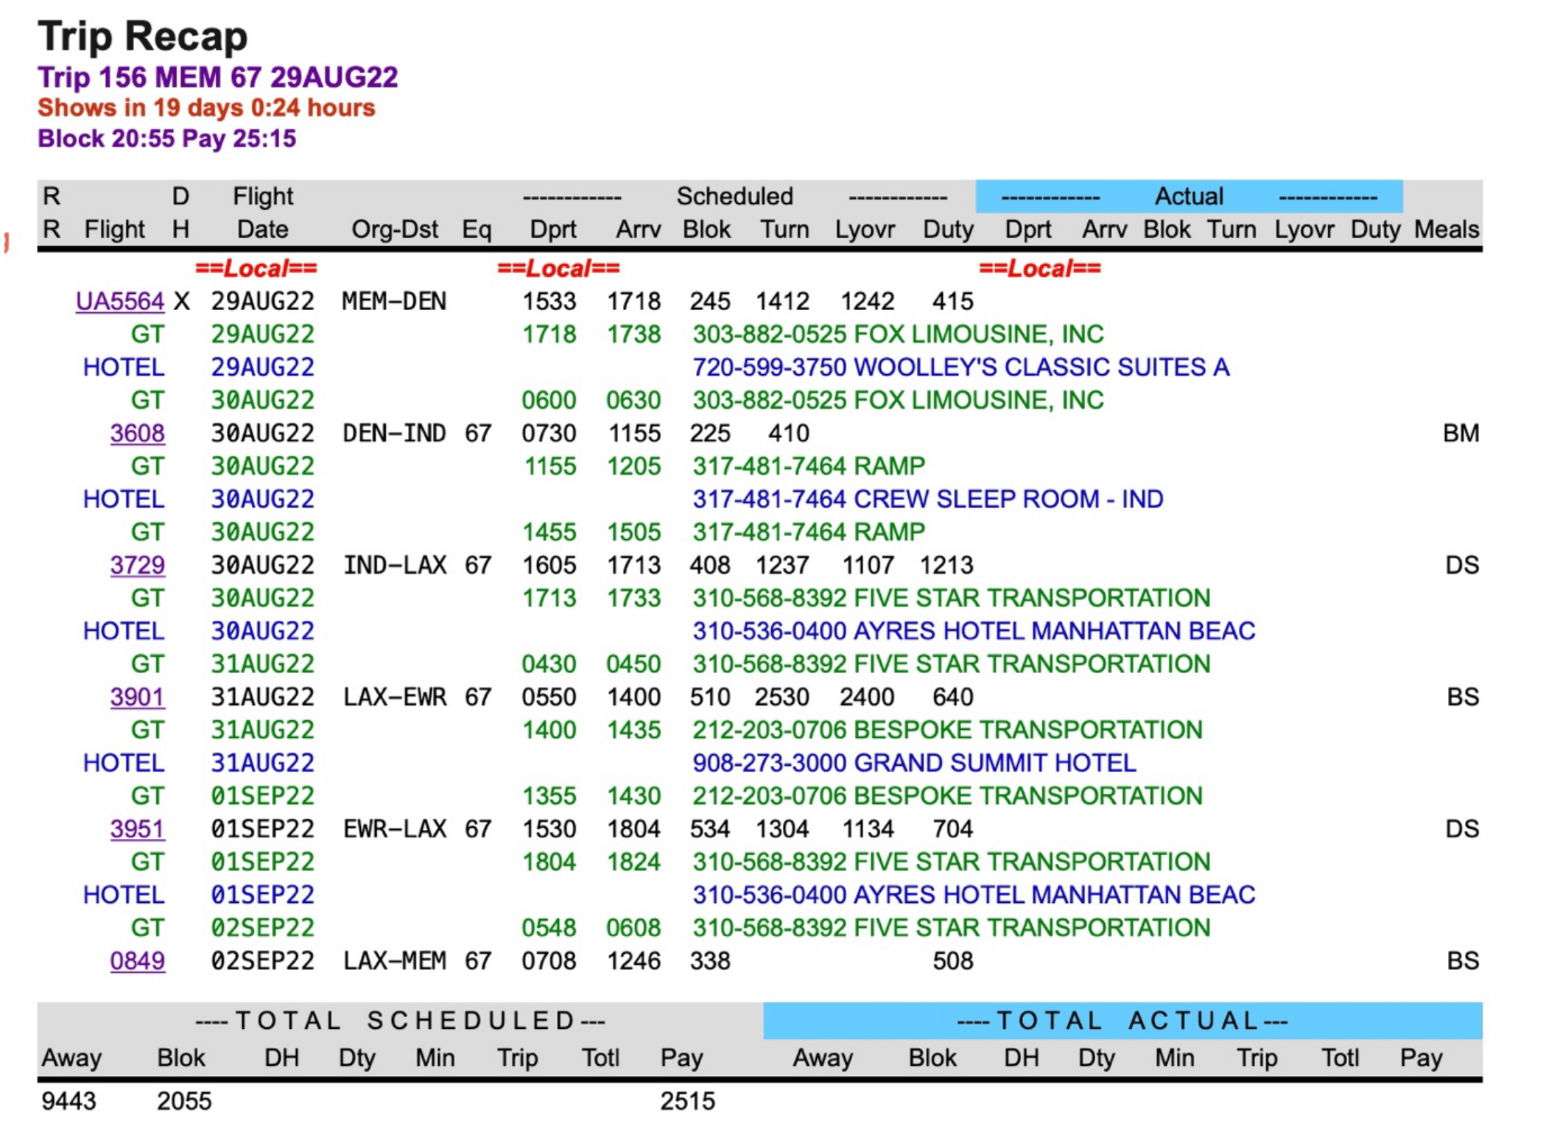Screen dimensions: 1560x1143
Task: Click the LAX-EWR route cell
Action: coord(394,697)
